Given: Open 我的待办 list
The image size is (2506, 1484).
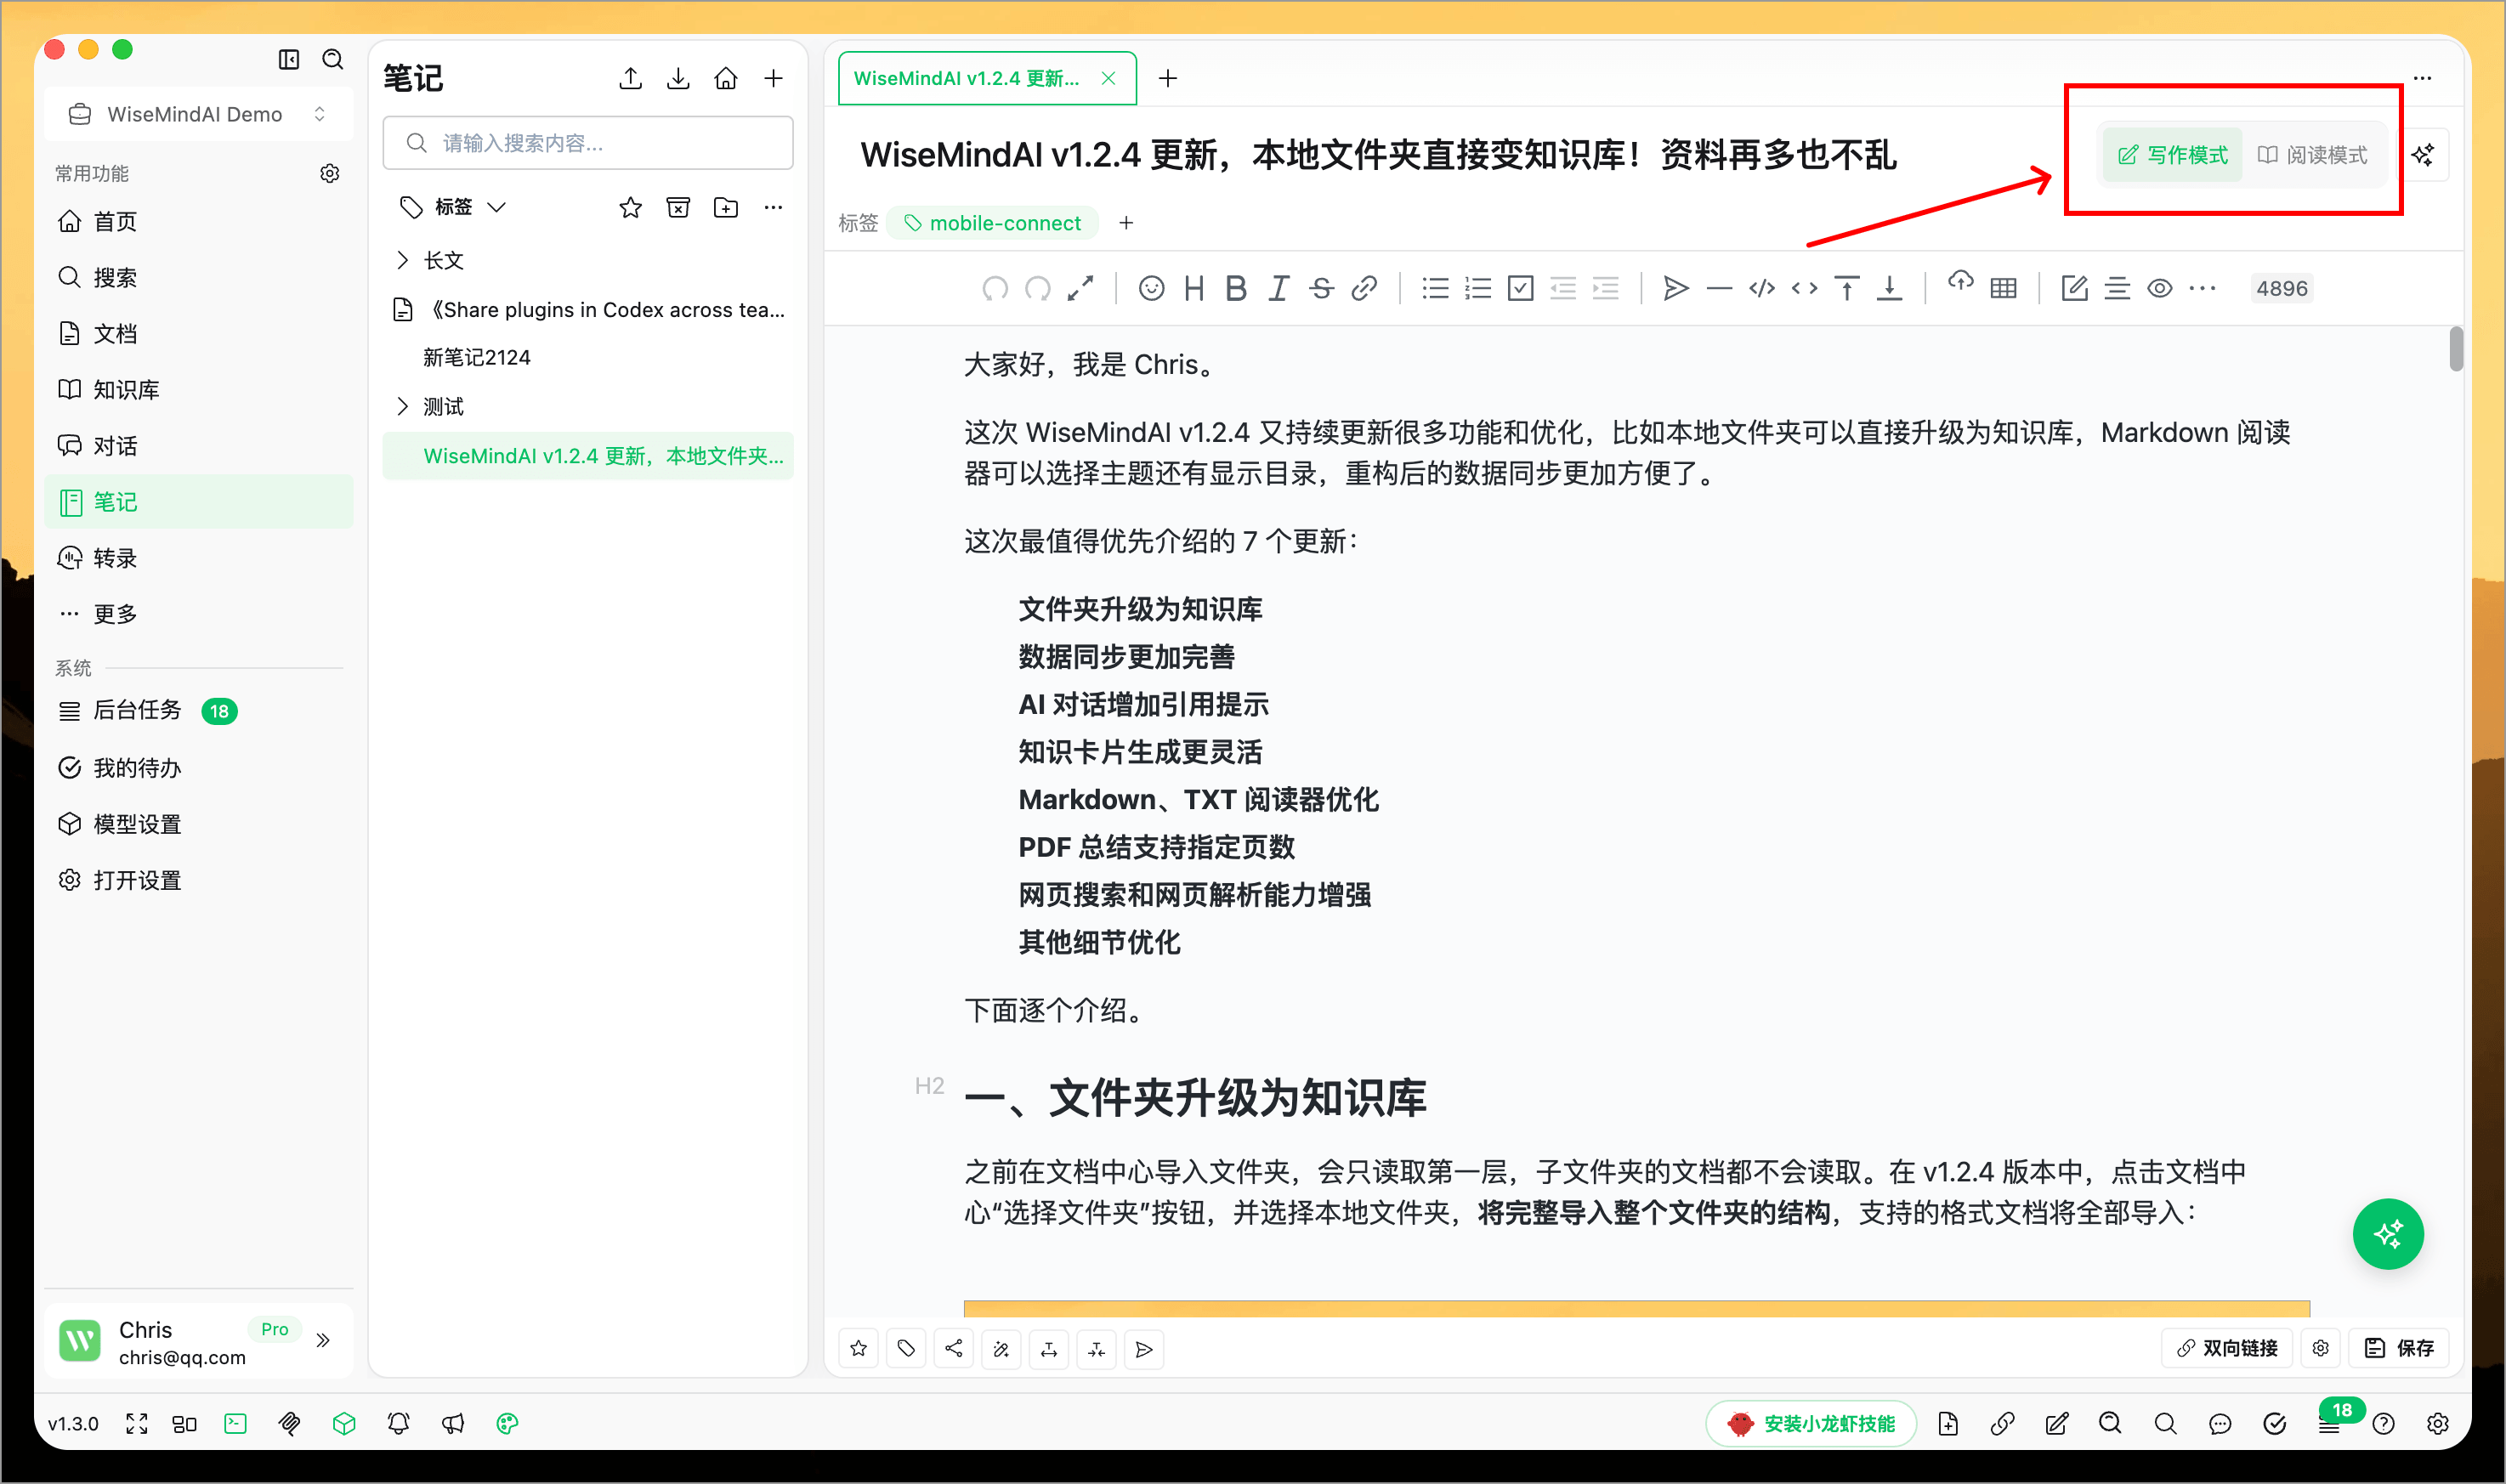Looking at the screenshot, I should tap(199, 767).
